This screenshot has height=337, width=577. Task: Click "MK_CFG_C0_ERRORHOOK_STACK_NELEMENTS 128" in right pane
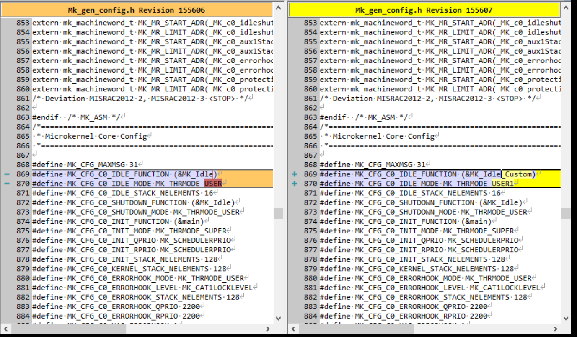click(x=441, y=297)
